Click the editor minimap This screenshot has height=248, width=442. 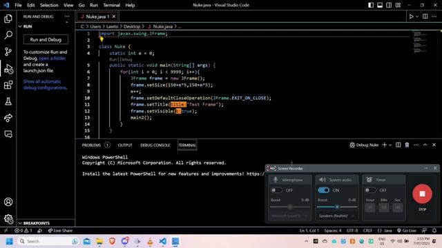click(x=420, y=42)
